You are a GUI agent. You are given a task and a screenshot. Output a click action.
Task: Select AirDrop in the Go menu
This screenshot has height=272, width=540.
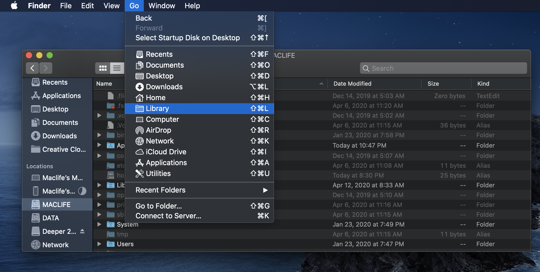[158, 130]
